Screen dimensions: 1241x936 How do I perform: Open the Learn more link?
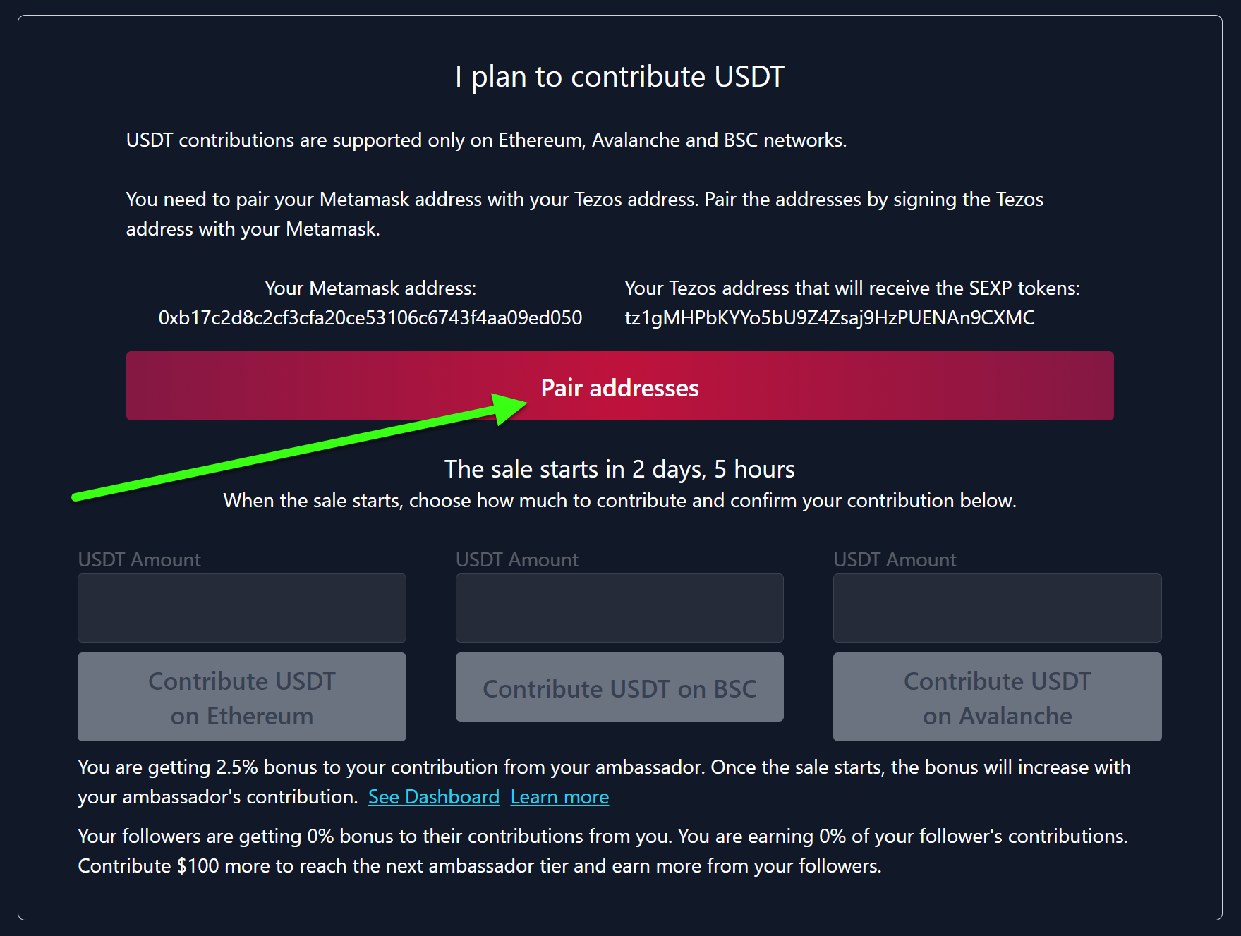coord(559,796)
